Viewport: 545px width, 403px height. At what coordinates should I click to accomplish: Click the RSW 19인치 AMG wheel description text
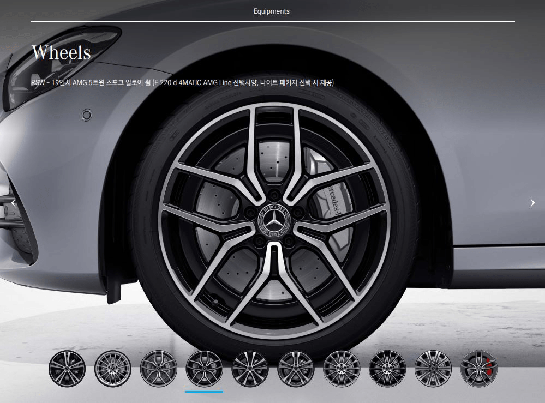[x=182, y=83]
